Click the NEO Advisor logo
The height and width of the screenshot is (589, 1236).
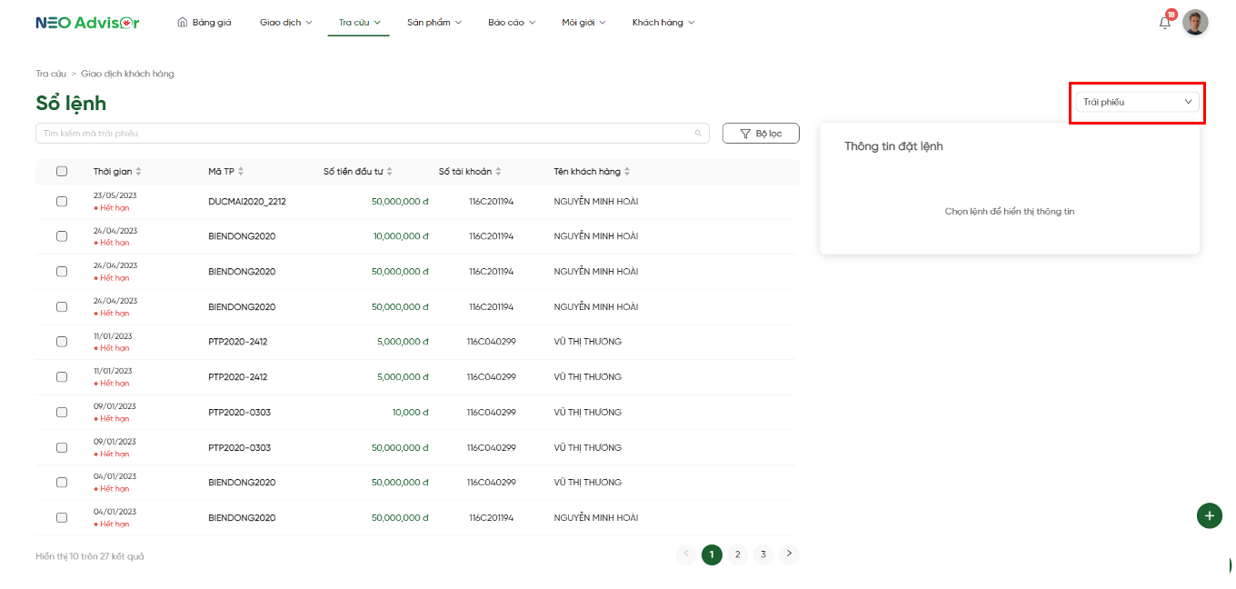(x=87, y=23)
